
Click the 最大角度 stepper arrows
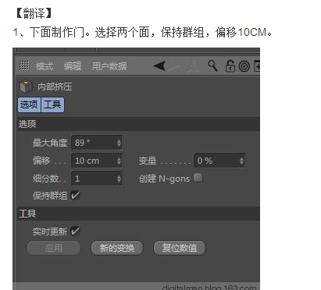pyautogui.click(x=119, y=143)
